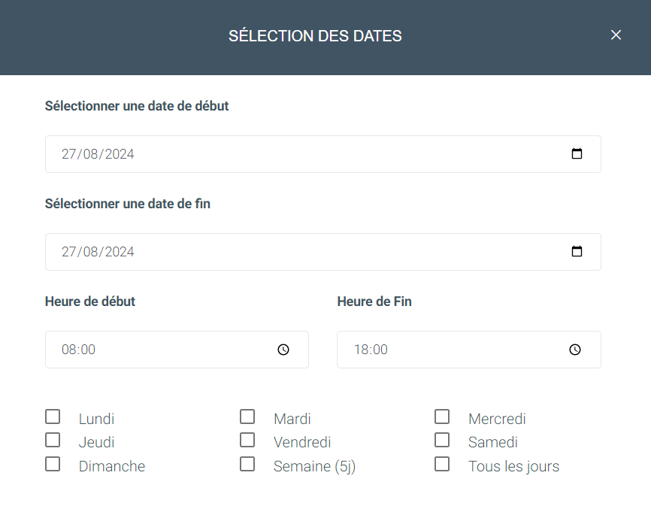651x515 pixels.
Task: Enable the Semaine (5j) checkbox
Action: click(x=247, y=464)
